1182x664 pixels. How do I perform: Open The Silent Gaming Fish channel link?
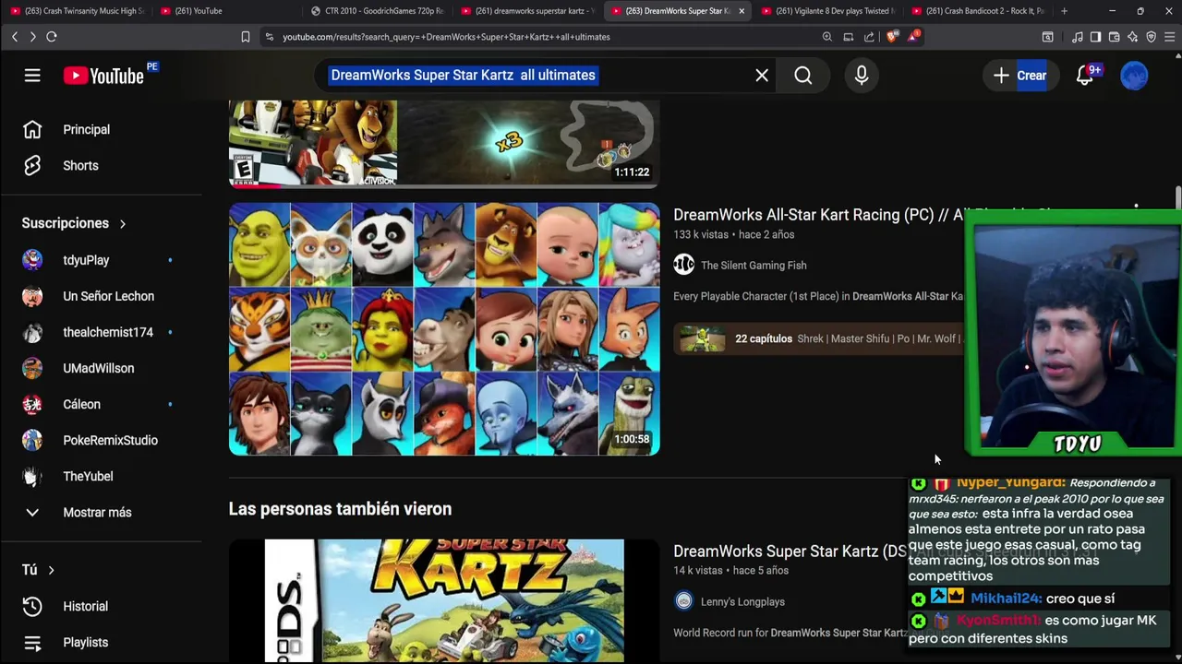click(754, 266)
